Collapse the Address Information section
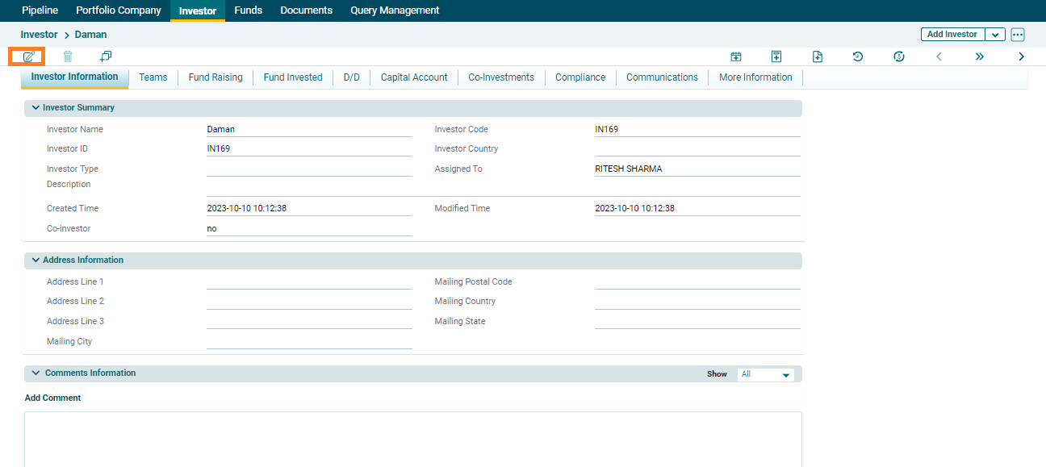The width and height of the screenshot is (1046, 467). click(36, 260)
